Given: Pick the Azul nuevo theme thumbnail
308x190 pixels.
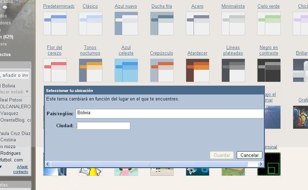Looking at the screenshot, I should pyautogui.click(x=126, y=23).
